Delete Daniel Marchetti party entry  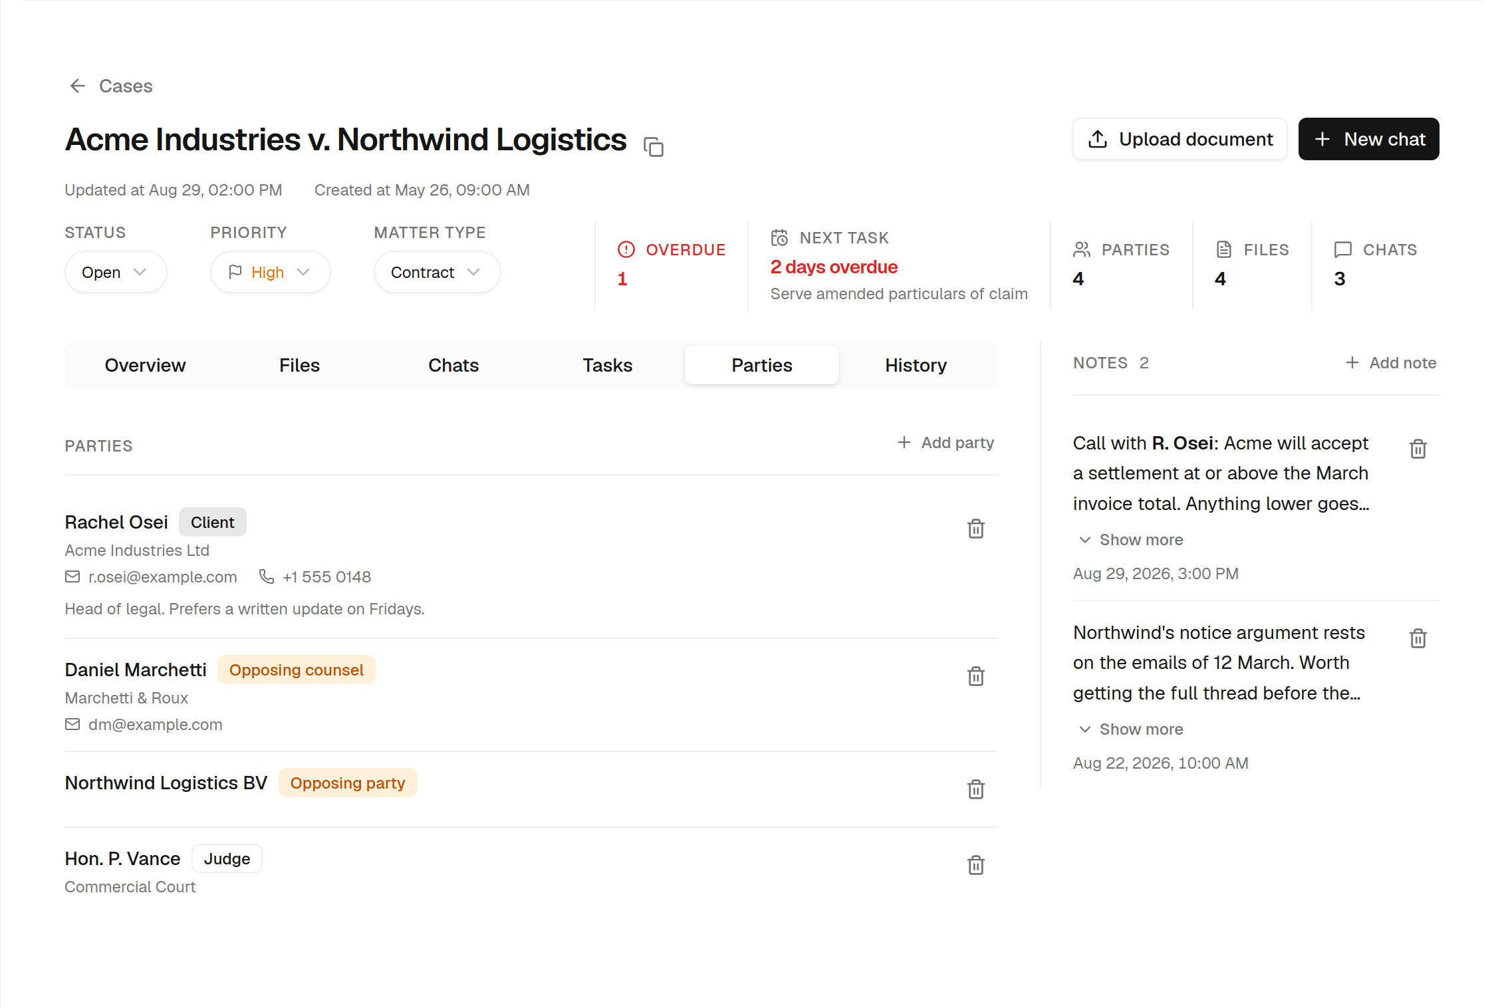click(x=975, y=676)
